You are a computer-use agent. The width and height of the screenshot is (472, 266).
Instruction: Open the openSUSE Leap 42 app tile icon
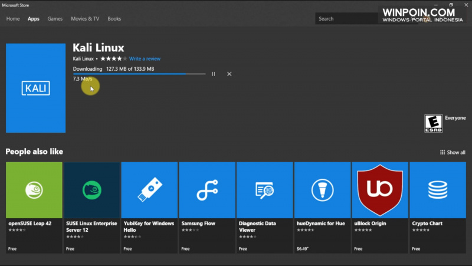tap(34, 190)
